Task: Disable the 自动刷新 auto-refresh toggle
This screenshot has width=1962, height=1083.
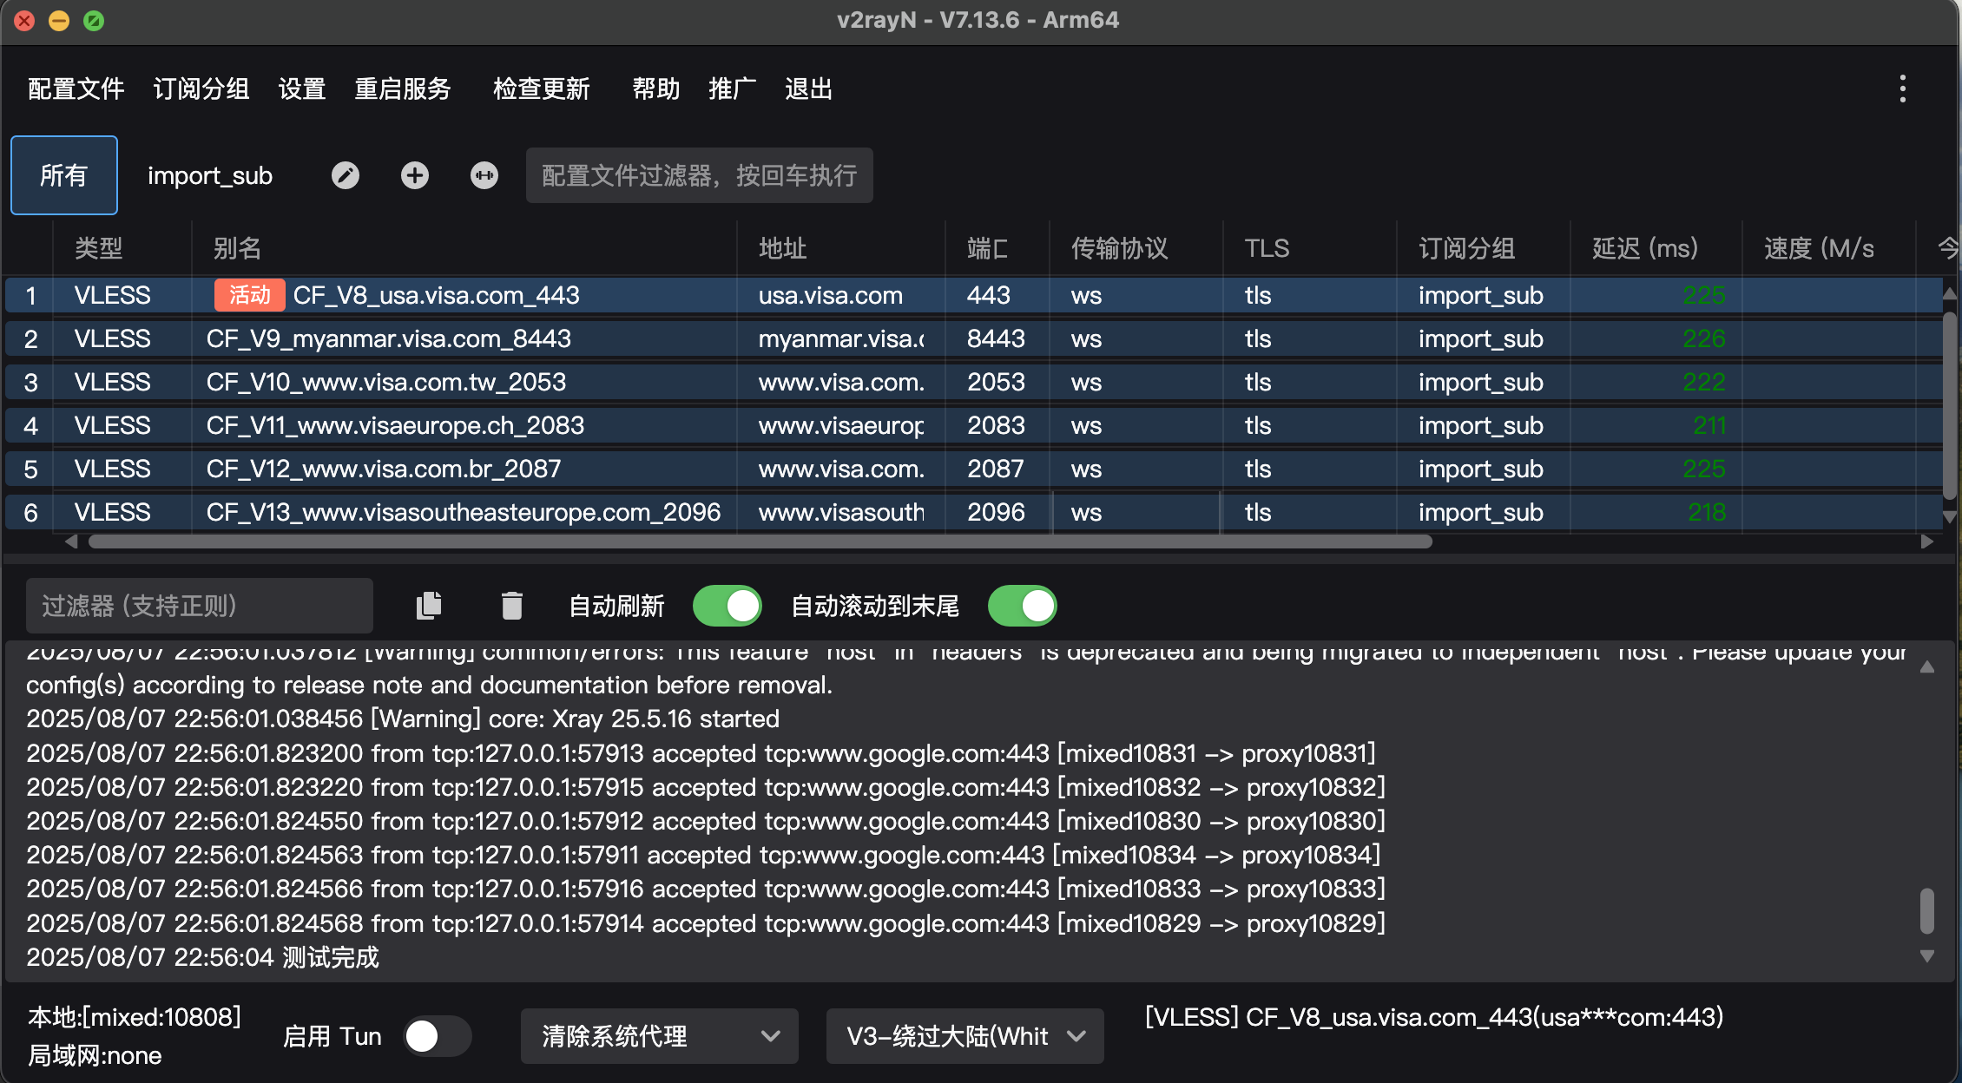Action: click(x=728, y=605)
